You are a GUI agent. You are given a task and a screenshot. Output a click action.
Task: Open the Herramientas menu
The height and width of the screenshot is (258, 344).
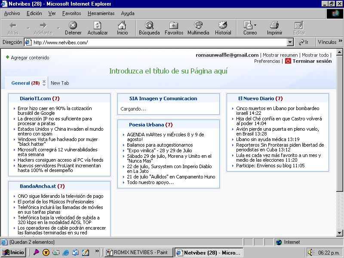point(101,13)
